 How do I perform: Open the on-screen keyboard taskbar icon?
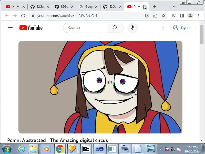[125, 149]
